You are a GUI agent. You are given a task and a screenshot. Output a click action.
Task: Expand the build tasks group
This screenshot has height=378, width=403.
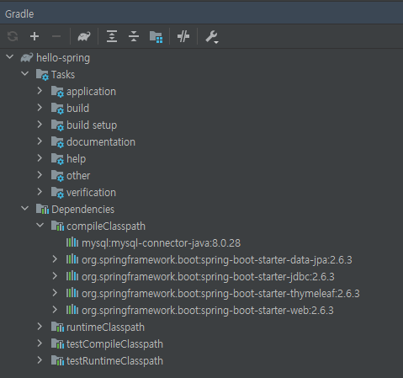pyautogui.click(x=40, y=108)
